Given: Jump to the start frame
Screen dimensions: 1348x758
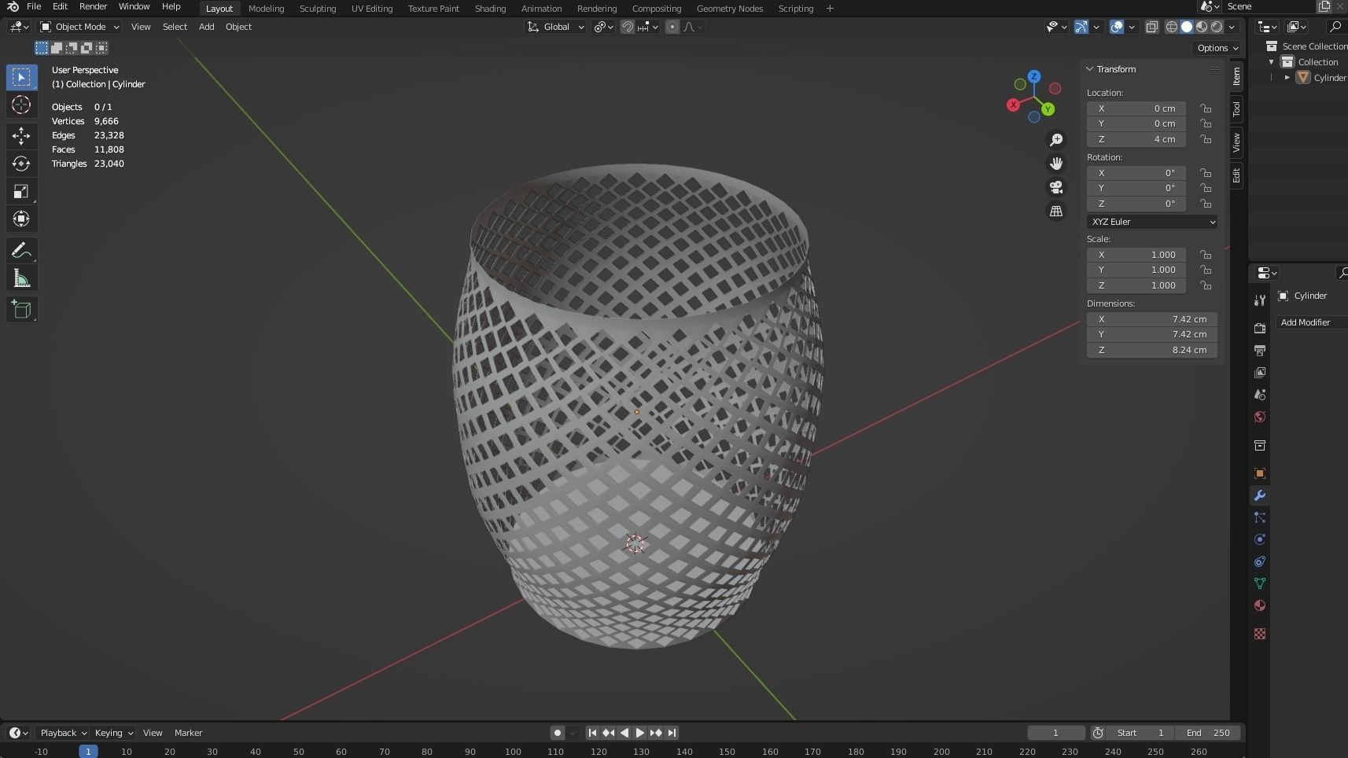Looking at the screenshot, I should [x=593, y=733].
